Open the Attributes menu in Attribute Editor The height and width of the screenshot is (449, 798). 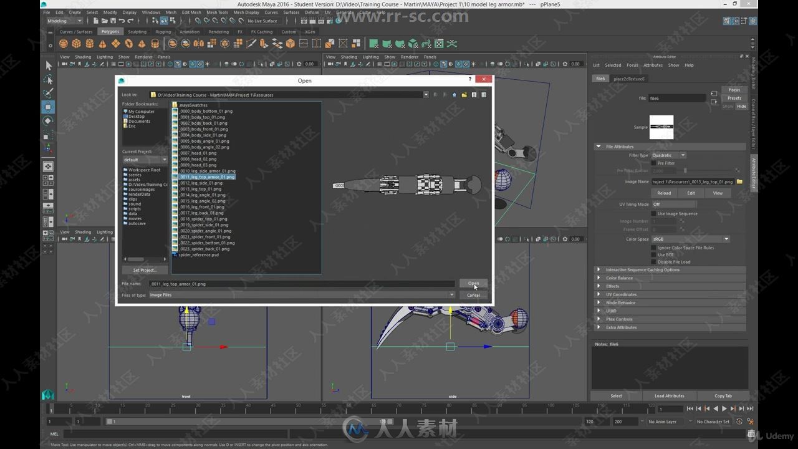[x=653, y=65]
